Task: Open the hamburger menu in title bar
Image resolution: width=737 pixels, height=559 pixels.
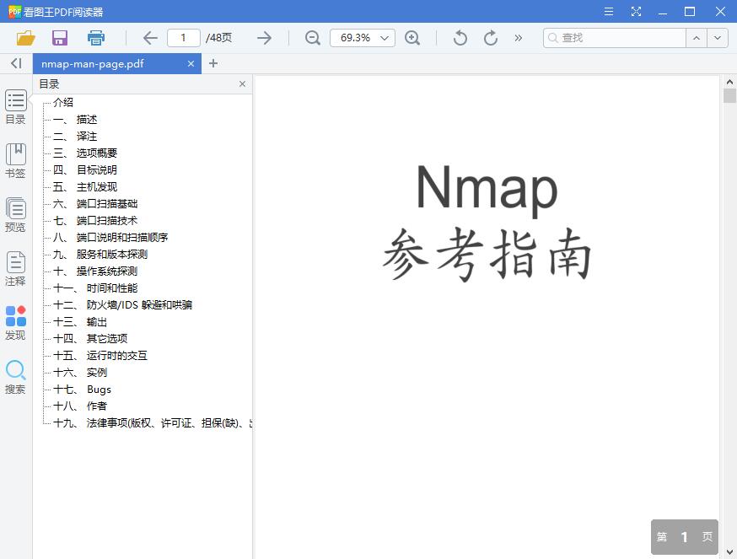Action: [x=608, y=11]
